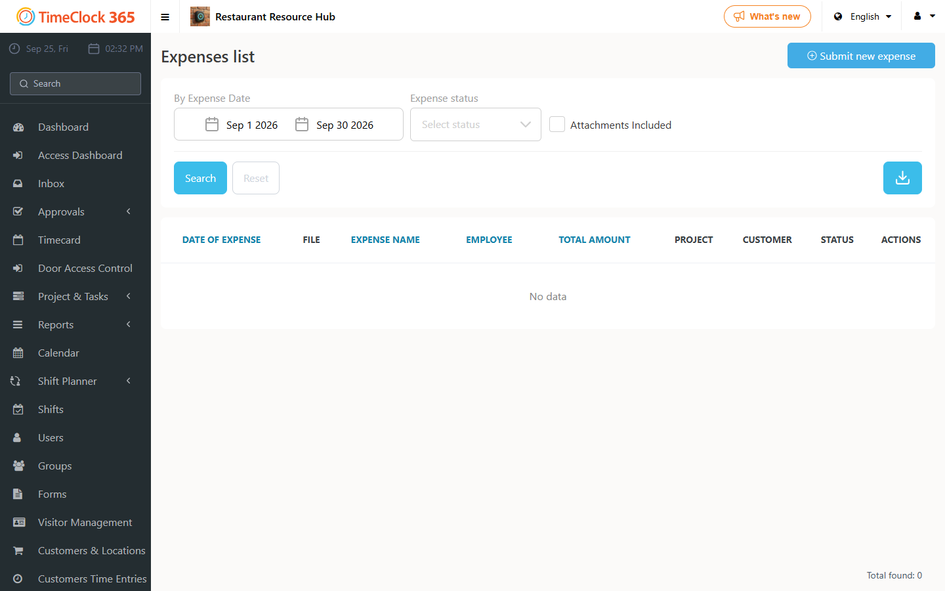Viewport: 945px width, 591px height.
Task: Click the Users person icon
Action: tap(18, 438)
